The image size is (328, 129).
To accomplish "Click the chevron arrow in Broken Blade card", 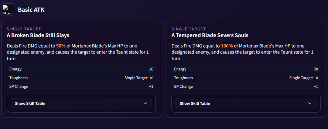I will [145, 103].
